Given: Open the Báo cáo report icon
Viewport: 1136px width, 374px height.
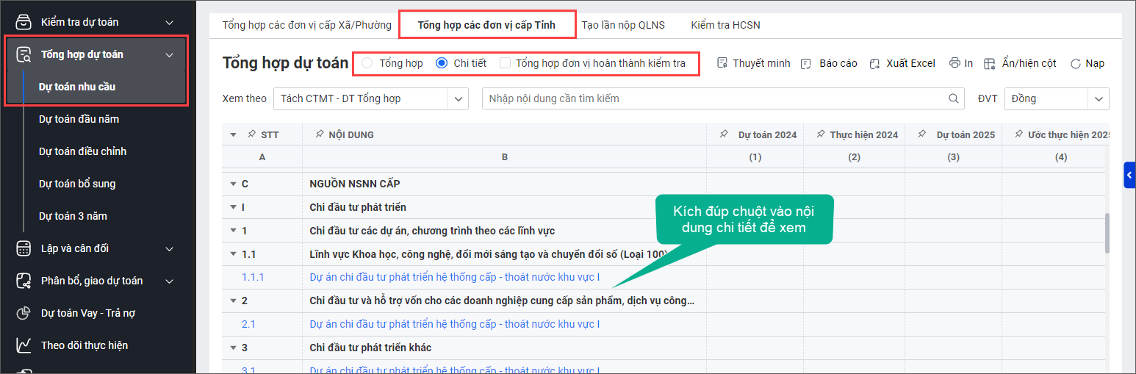Looking at the screenshot, I should click(806, 63).
